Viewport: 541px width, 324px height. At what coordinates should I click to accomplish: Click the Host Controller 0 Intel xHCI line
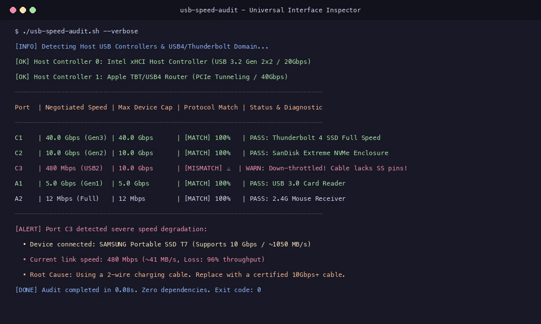click(x=163, y=61)
